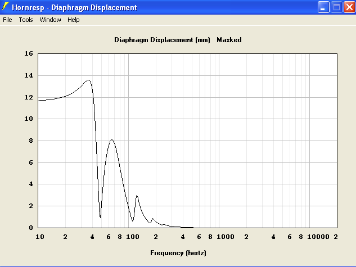Open the File menu
This screenshot has height=267, width=356.
pos(7,20)
